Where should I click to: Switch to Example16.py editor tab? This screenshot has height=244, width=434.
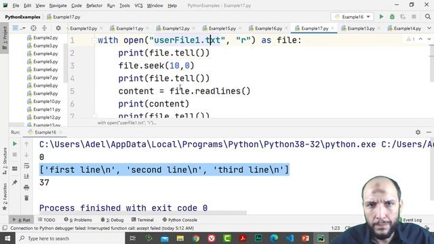[268, 28]
